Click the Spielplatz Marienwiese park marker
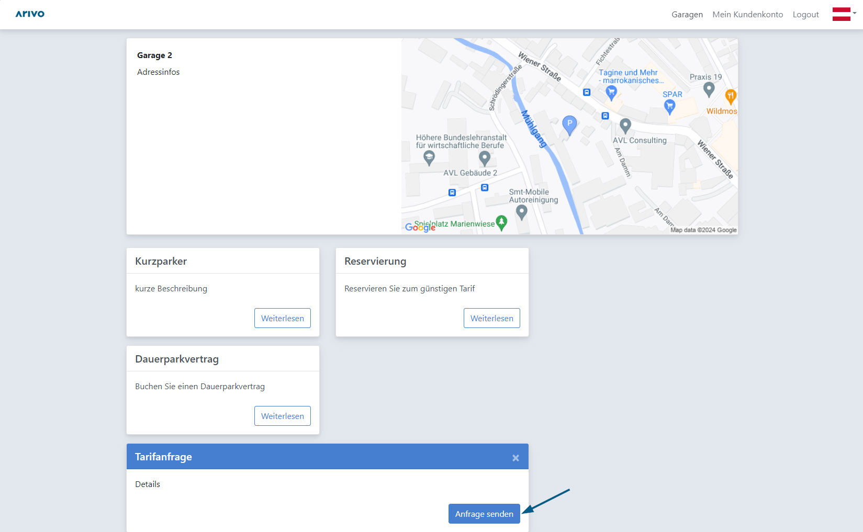This screenshot has height=532, width=863. (501, 223)
